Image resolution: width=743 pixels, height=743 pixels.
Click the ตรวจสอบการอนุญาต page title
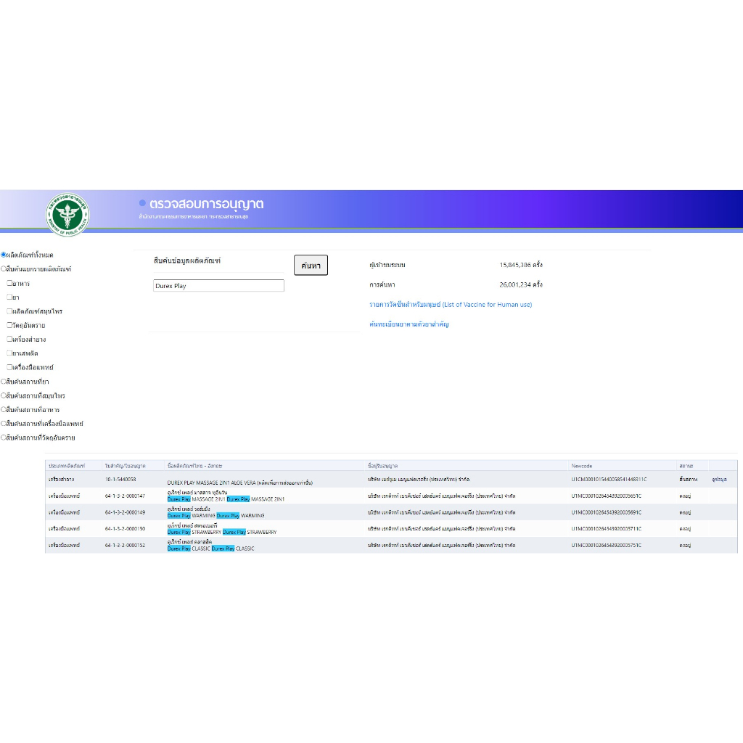pos(207,204)
